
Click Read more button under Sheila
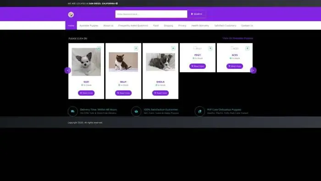[160, 93]
